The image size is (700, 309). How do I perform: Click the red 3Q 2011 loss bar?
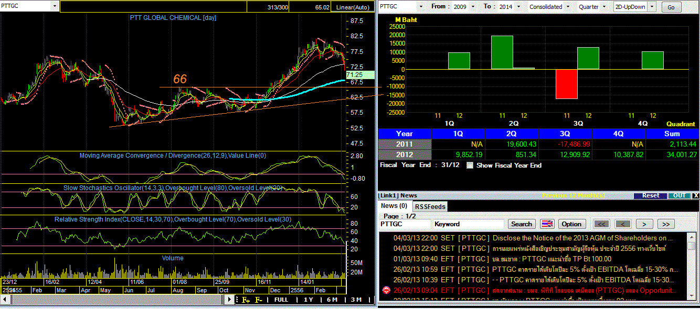tap(567, 84)
